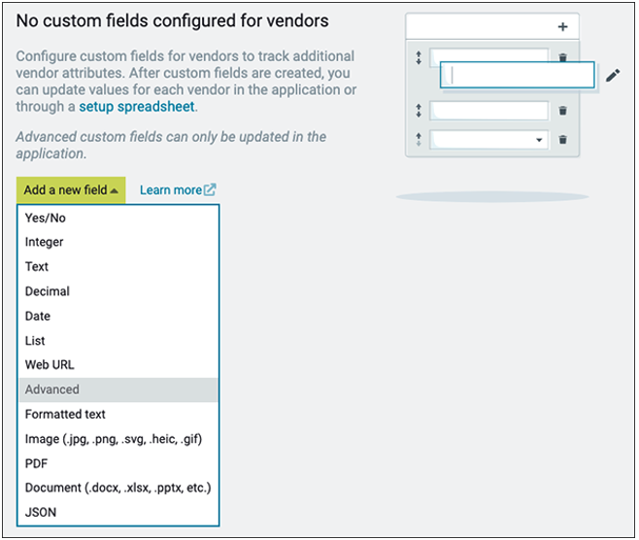
Task: Click the middle row reorder arrows handle
Action: [419, 111]
